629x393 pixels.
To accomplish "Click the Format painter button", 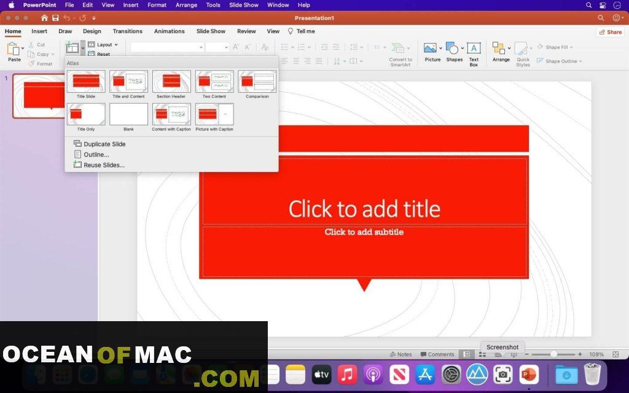I will pos(40,63).
